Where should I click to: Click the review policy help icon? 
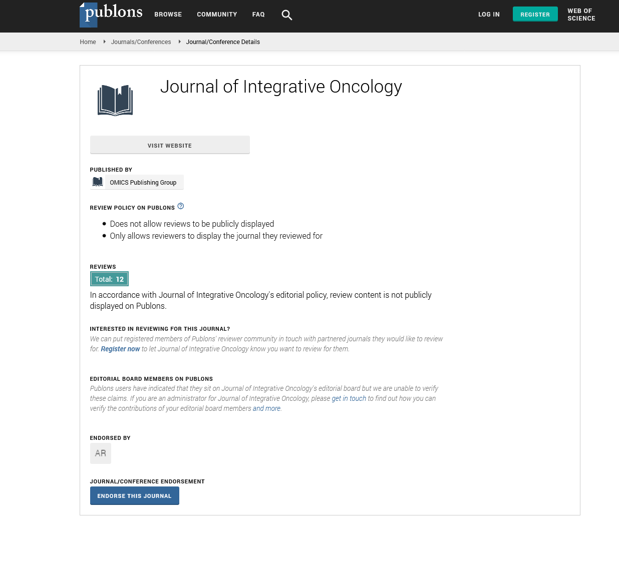(181, 206)
